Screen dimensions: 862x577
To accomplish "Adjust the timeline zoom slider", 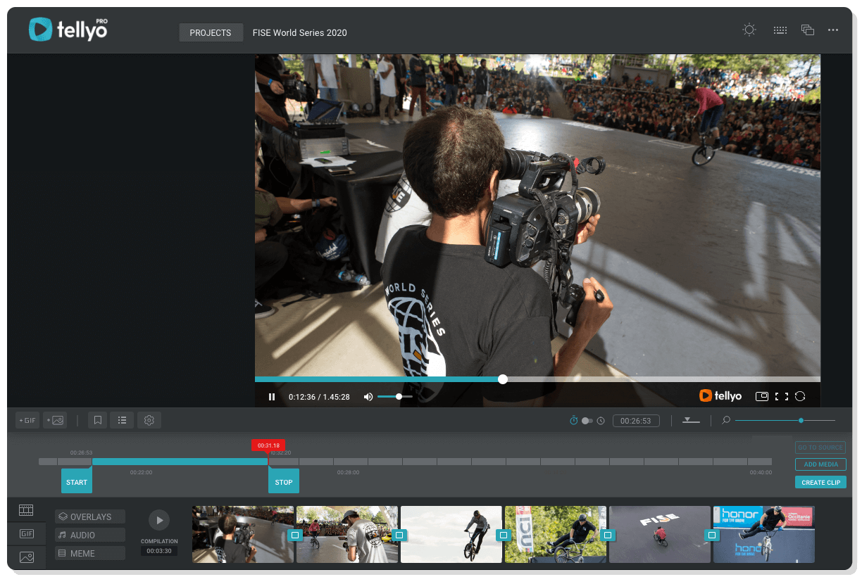I will pyautogui.click(x=785, y=421).
